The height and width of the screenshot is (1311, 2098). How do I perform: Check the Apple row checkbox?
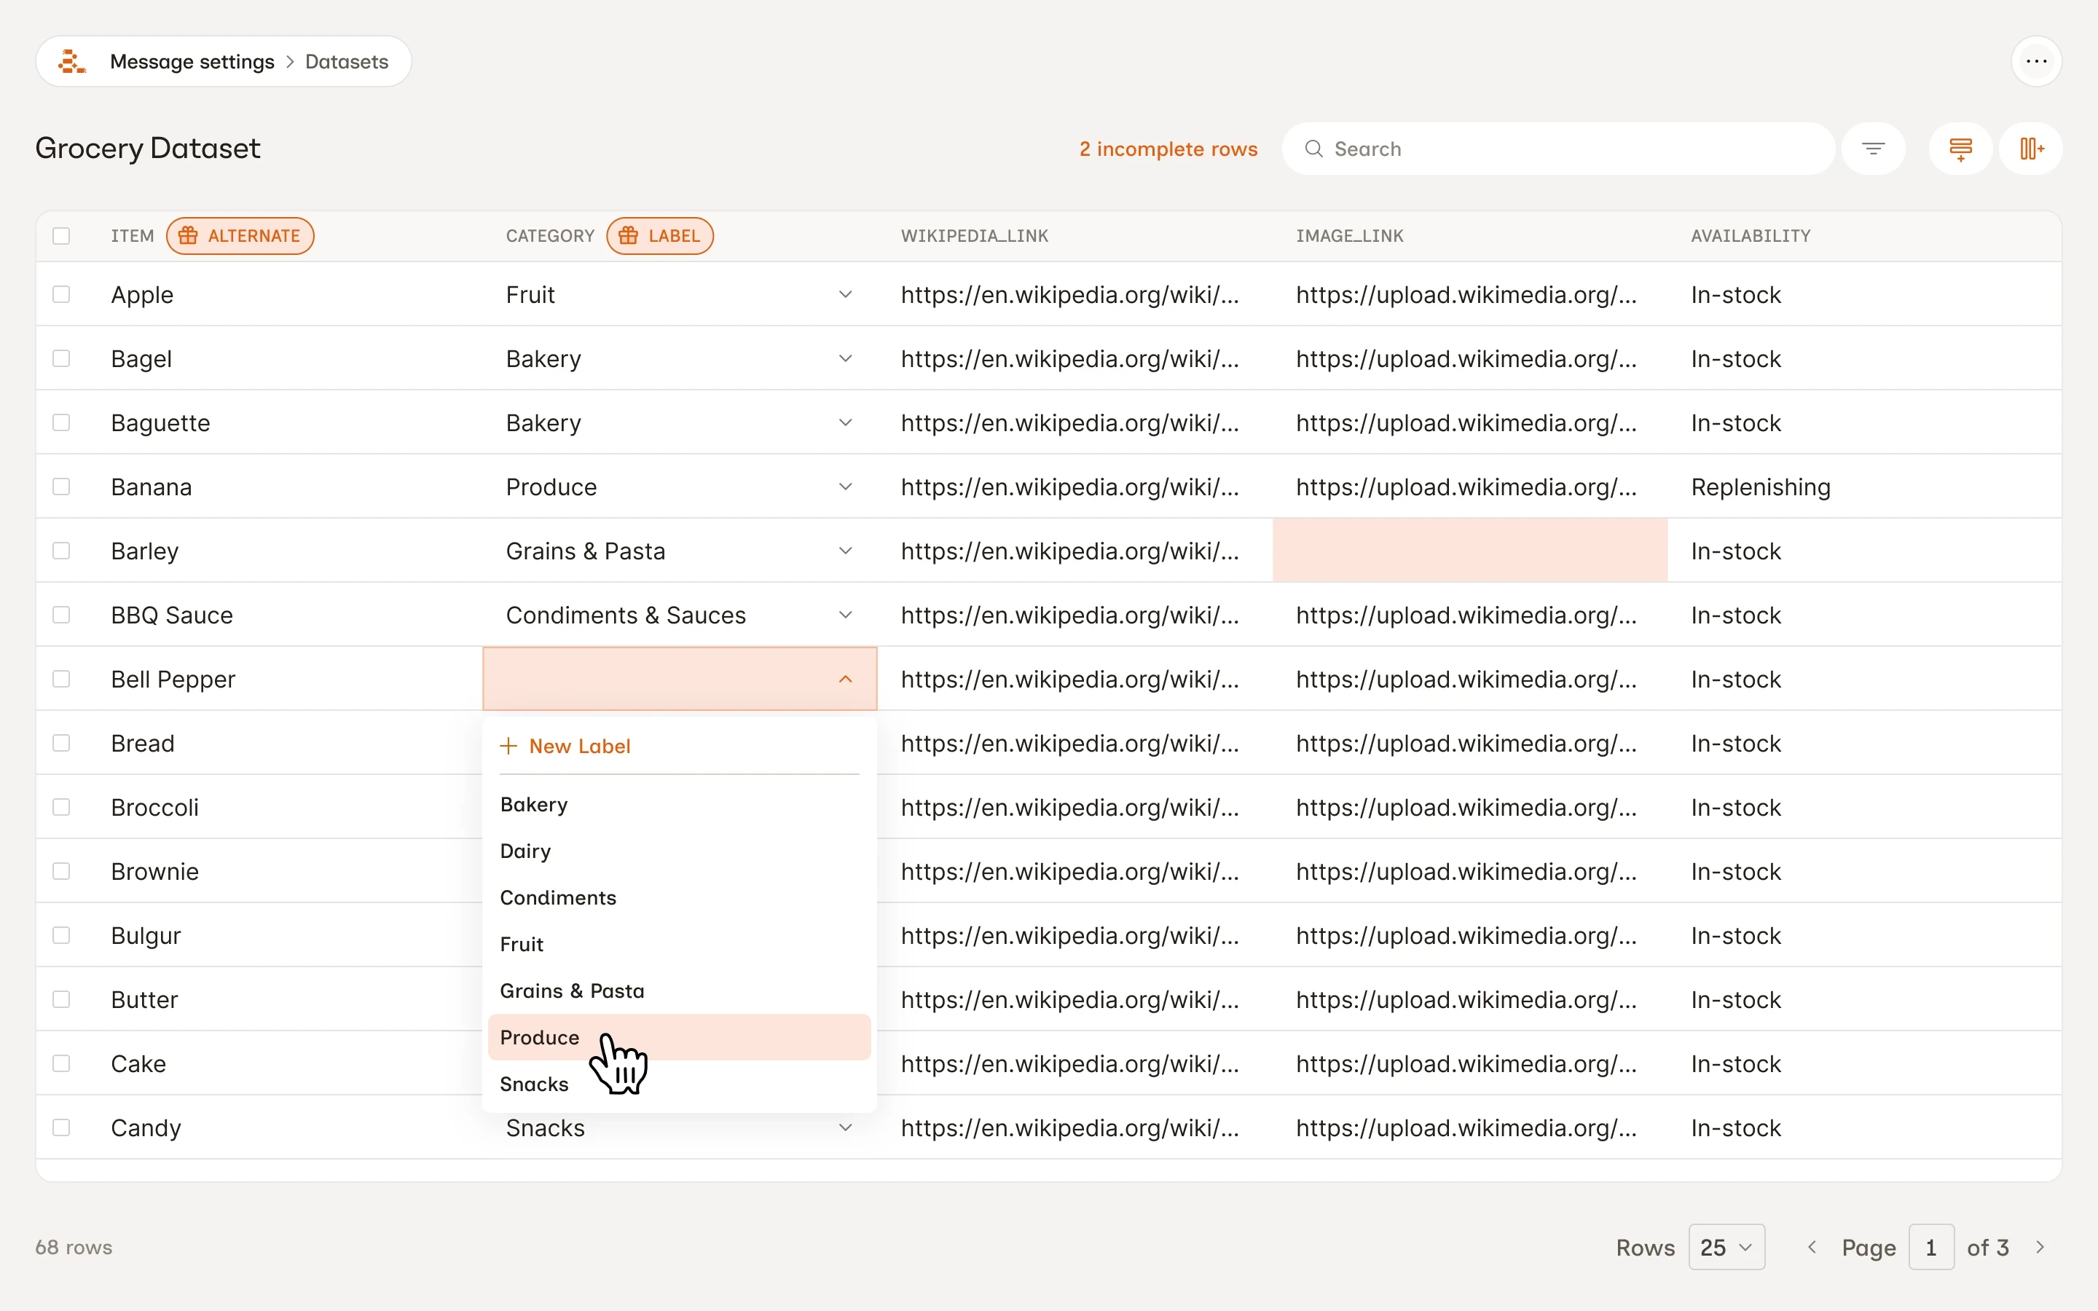click(x=61, y=295)
